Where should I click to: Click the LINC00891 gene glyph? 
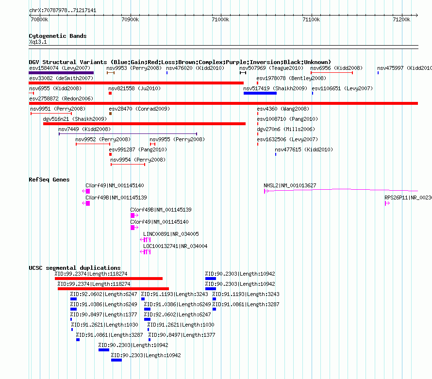[x=145, y=240]
